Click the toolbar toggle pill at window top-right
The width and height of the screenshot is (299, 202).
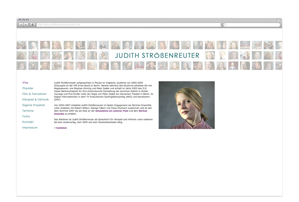(x=278, y=20)
